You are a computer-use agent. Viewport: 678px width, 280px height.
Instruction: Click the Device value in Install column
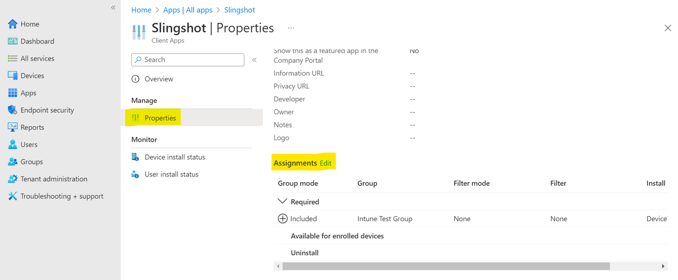point(657,219)
